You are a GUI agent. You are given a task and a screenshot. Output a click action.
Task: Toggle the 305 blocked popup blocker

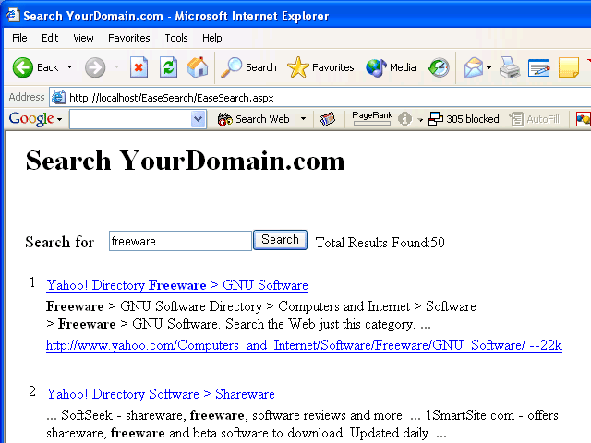[x=464, y=119]
